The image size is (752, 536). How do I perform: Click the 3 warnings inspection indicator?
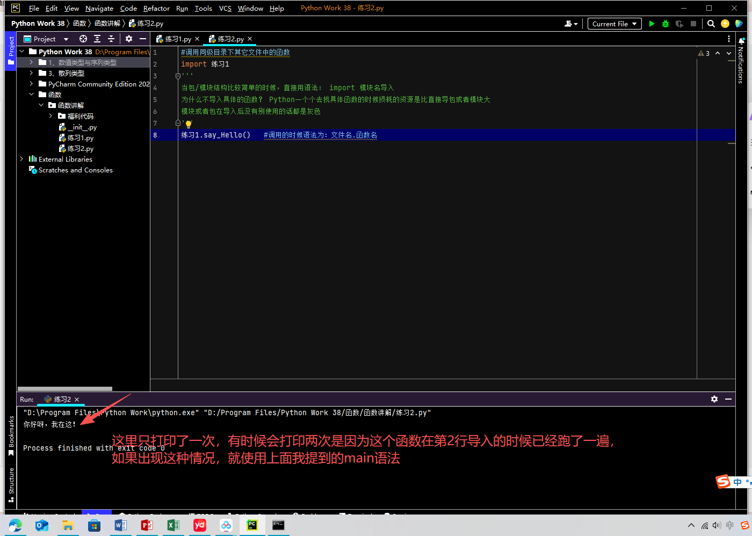[704, 53]
